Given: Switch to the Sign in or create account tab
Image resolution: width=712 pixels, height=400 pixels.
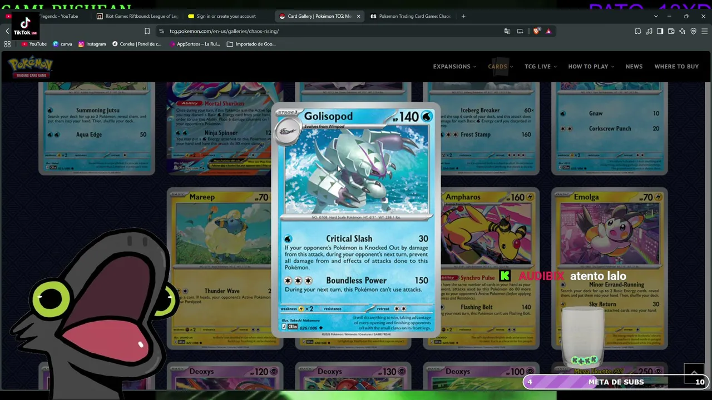Looking at the screenshot, I should [228, 16].
